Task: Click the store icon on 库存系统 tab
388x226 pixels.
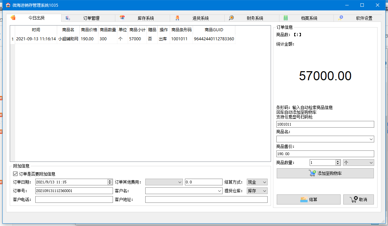Action: point(122,18)
